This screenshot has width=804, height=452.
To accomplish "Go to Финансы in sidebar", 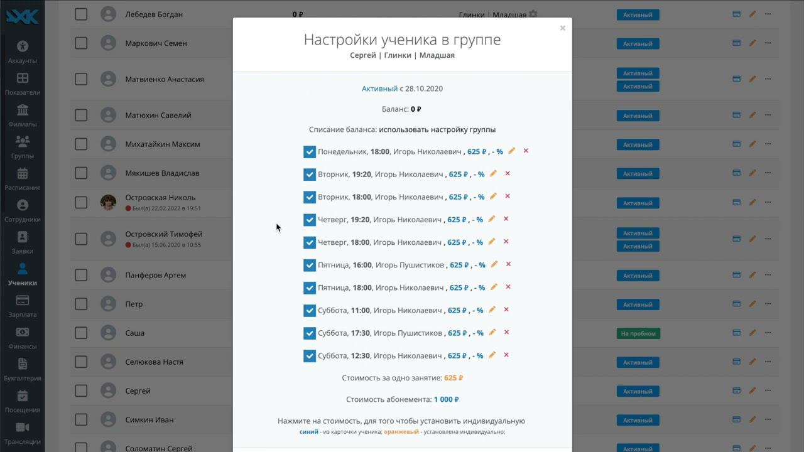I will (x=23, y=338).
